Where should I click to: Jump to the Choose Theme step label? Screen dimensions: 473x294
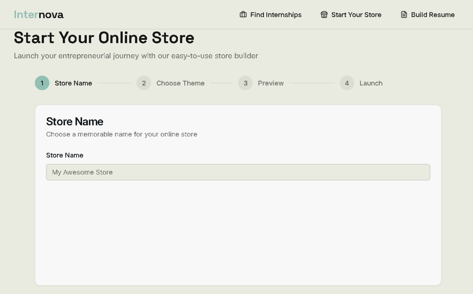pyautogui.click(x=180, y=83)
